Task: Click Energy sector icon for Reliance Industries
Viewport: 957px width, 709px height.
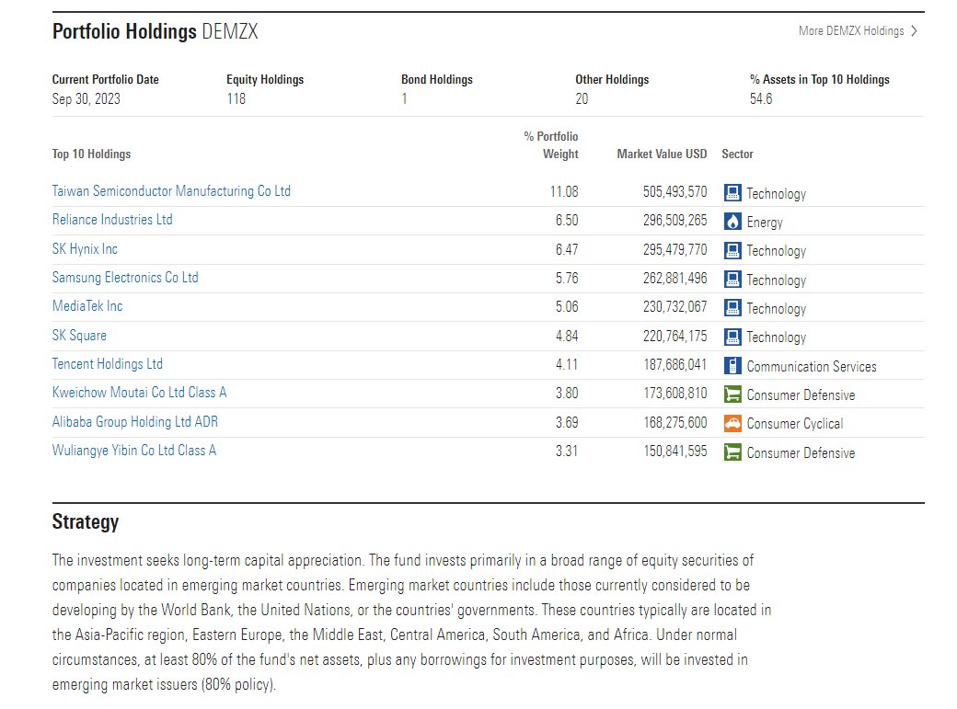Action: (x=732, y=222)
